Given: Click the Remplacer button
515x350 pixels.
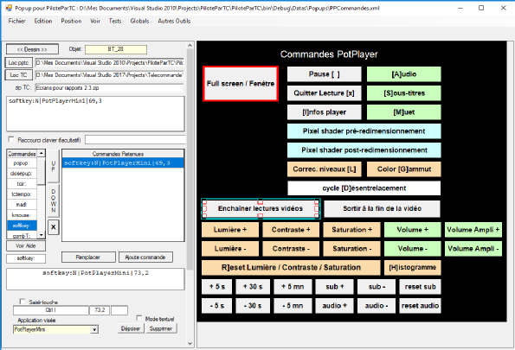Looking at the screenshot, I should (x=88, y=258).
